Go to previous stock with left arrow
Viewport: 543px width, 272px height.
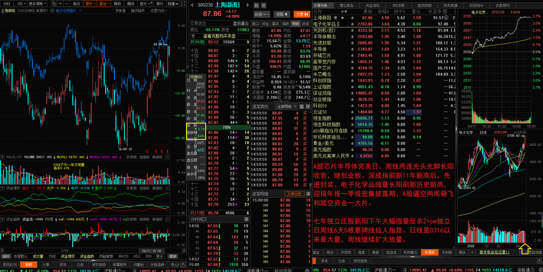[192, 5]
